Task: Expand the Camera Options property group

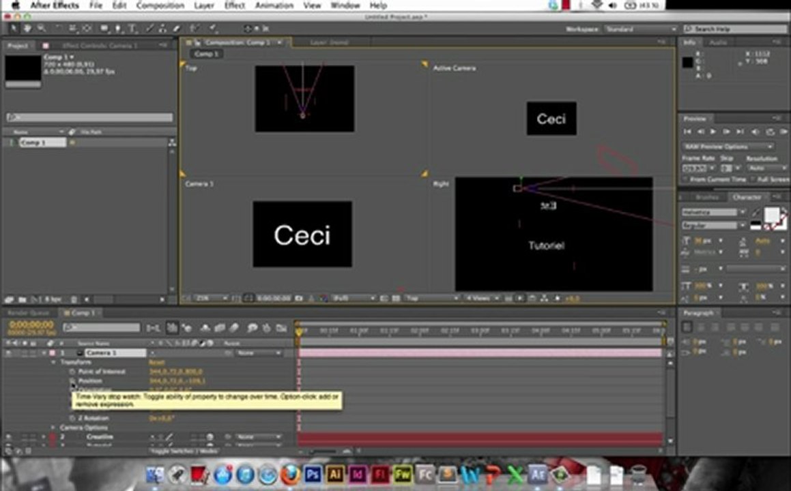Action: (53, 428)
